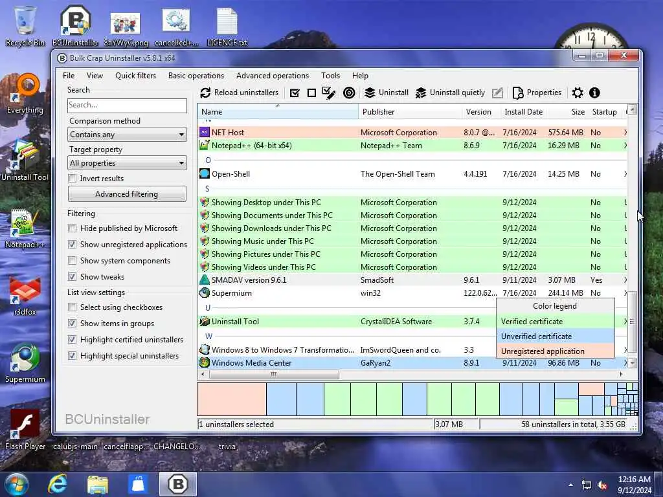Check Hide published by Microsoft
Screen dimensions: 663x497
[73, 228]
